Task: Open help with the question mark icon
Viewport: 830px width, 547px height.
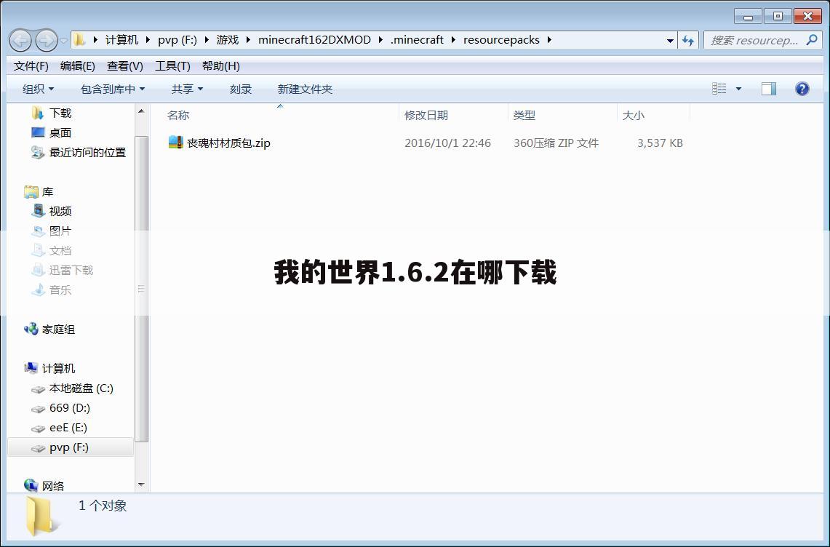Action: [802, 89]
